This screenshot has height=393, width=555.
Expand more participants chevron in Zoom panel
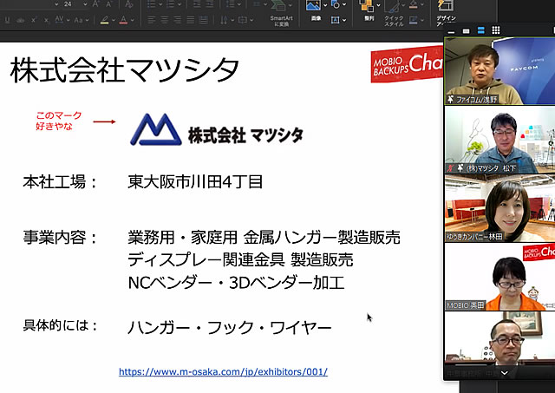[x=504, y=372]
